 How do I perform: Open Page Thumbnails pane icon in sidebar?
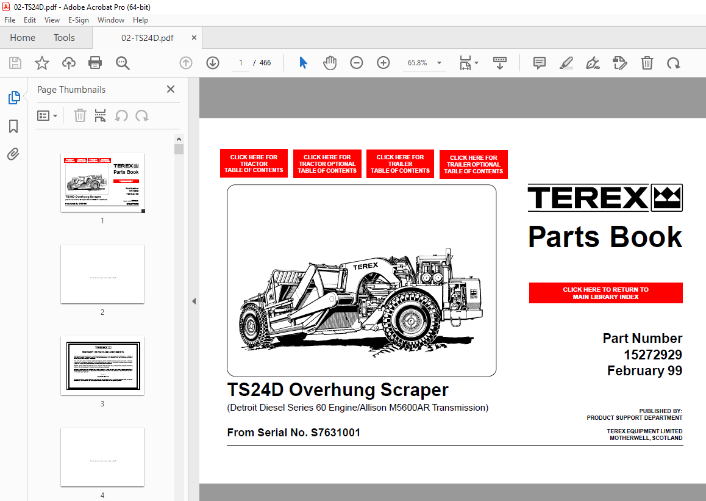coord(14,97)
